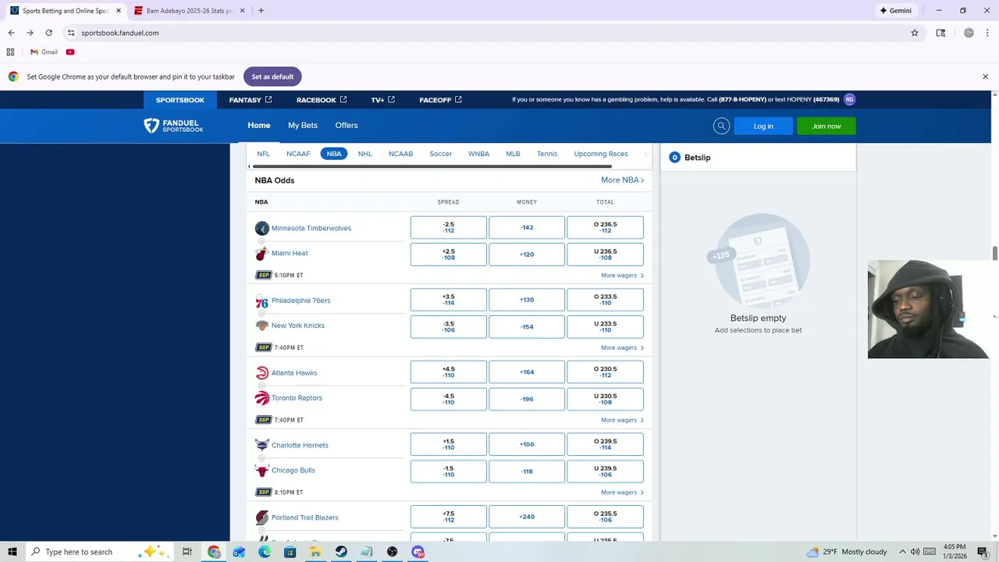The image size is (999, 562).
Task: Click the Log in button
Action: (763, 126)
